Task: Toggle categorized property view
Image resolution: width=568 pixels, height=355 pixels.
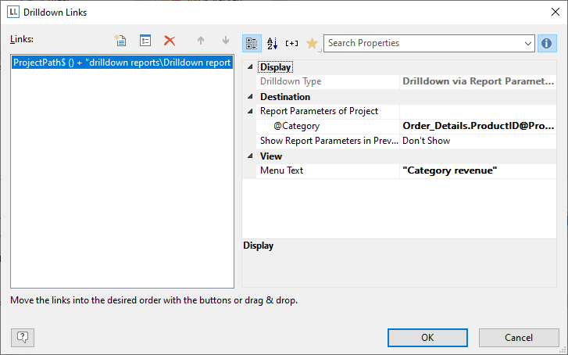Action: pos(252,43)
